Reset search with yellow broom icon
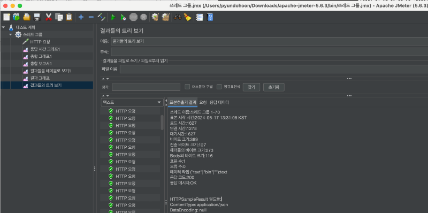Viewport: 428px width, 213px height. coord(188,17)
